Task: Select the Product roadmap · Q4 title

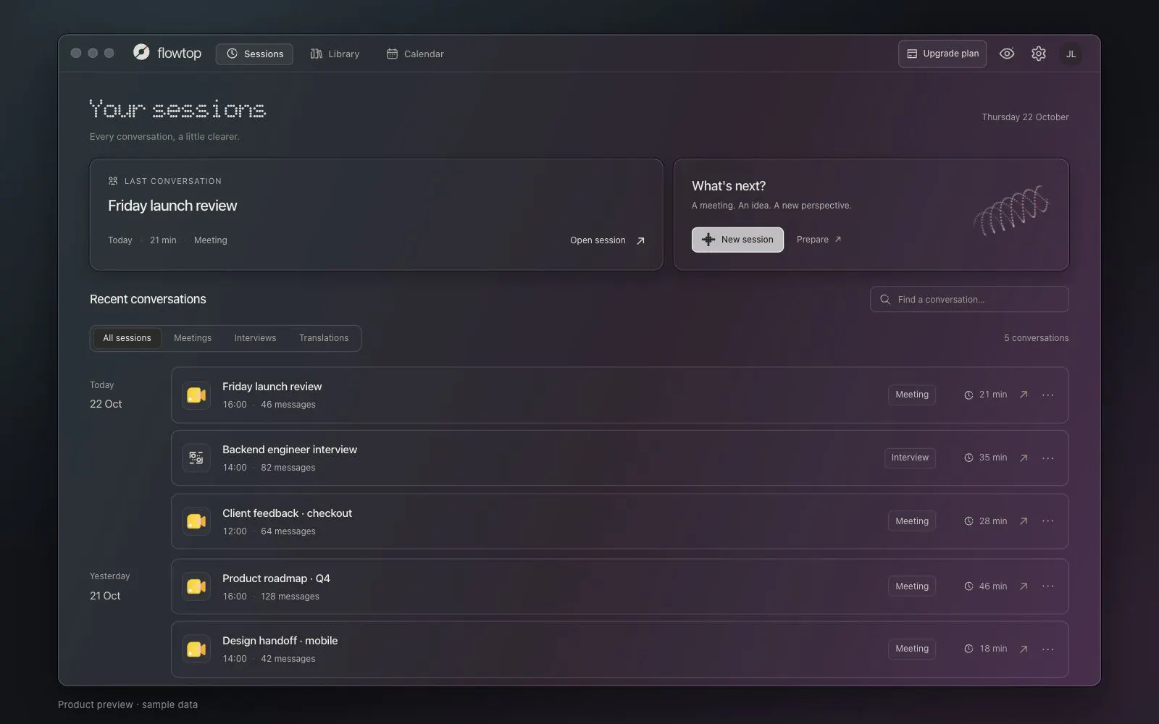Action: tap(276, 578)
